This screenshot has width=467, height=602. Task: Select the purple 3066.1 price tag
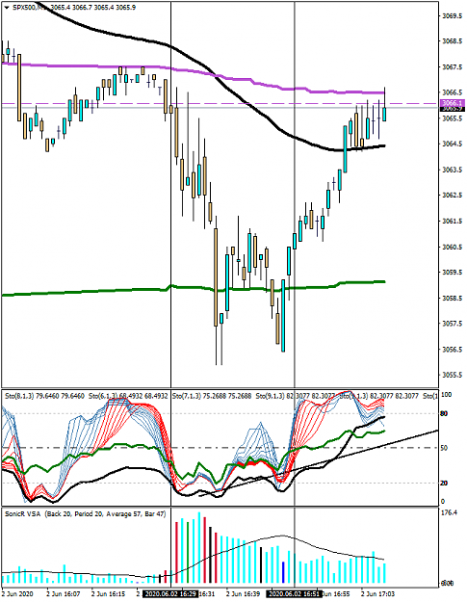click(452, 103)
